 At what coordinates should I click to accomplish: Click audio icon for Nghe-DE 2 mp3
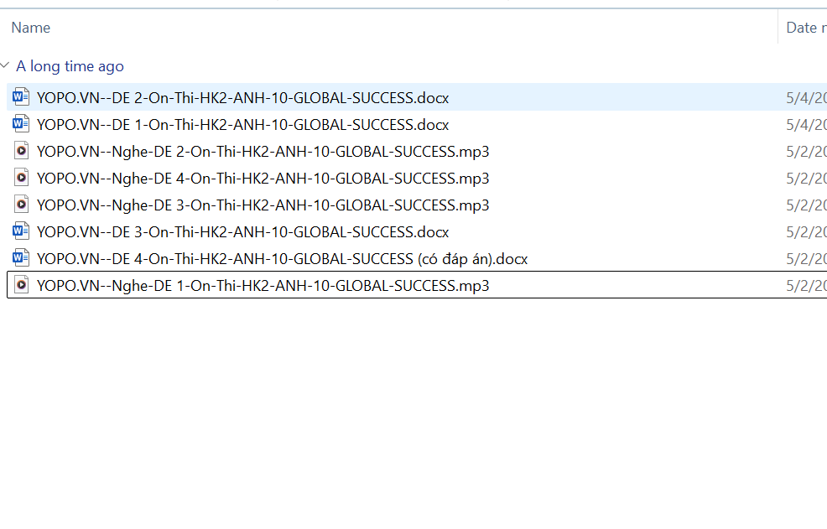pyautogui.click(x=21, y=151)
